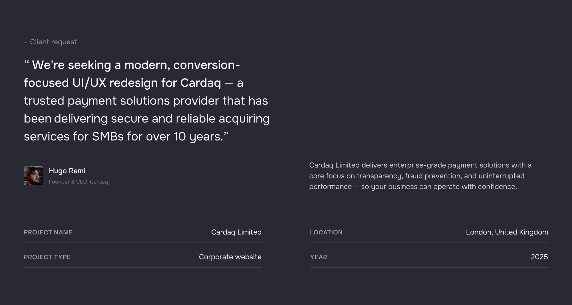Click the 'trusted payment solutions provider' line
The height and width of the screenshot is (305, 572).
[x=146, y=101]
